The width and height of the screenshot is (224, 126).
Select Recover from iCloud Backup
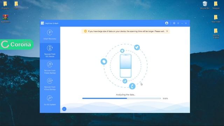click(50, 84)
